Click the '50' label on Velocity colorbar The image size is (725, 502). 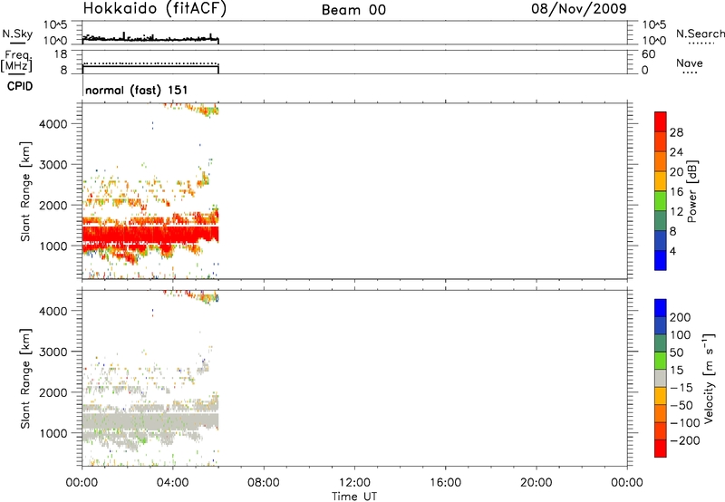(677, 352)
